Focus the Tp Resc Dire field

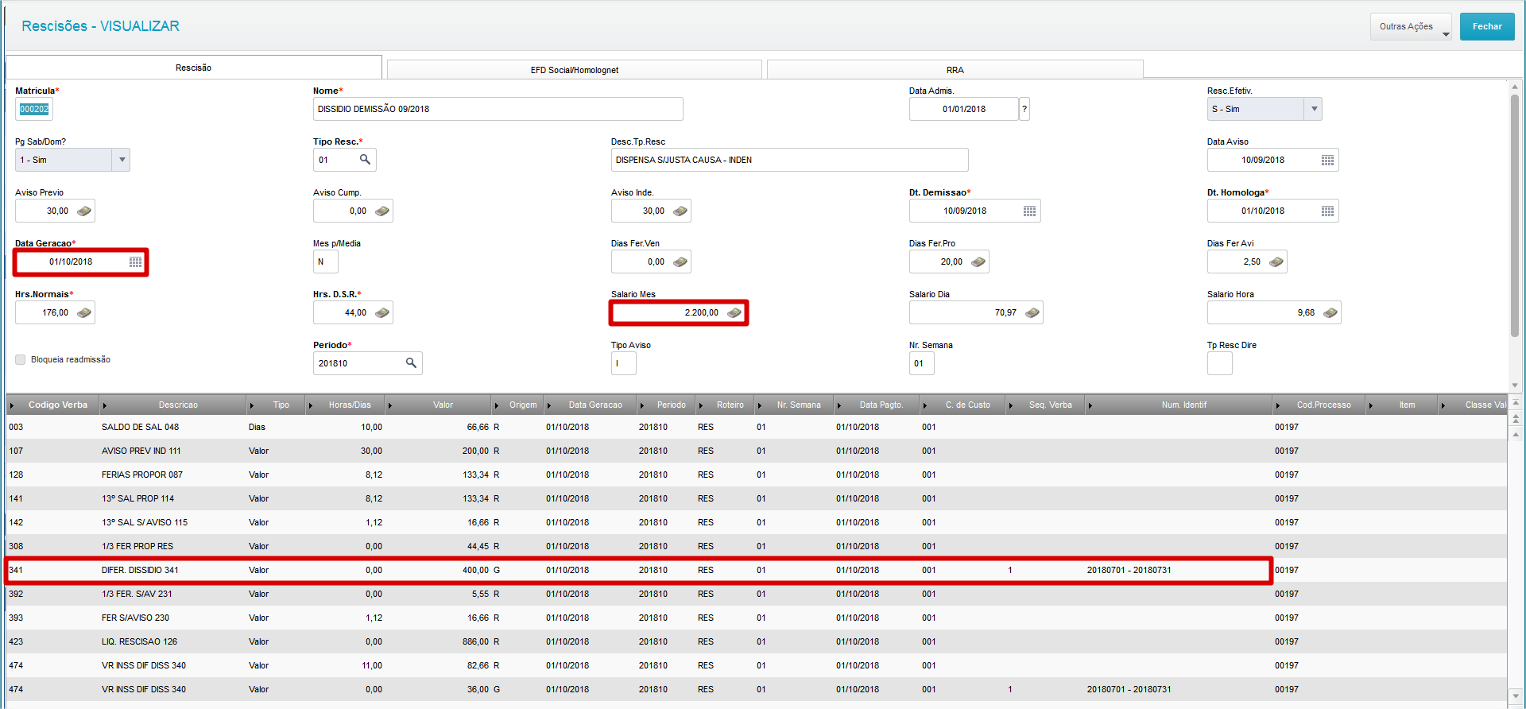click(1219, 363)
